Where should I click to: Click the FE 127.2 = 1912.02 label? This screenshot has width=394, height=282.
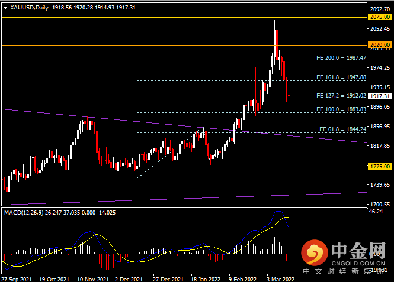click(341, 96)
